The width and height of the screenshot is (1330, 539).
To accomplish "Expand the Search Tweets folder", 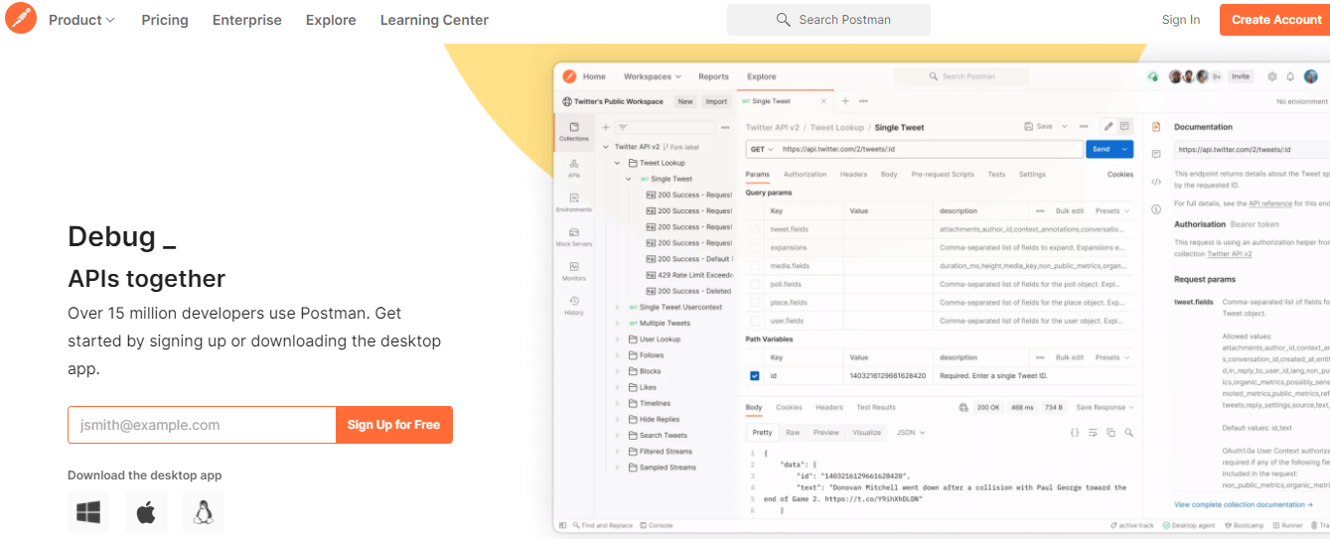I will [x=618, y=436].
